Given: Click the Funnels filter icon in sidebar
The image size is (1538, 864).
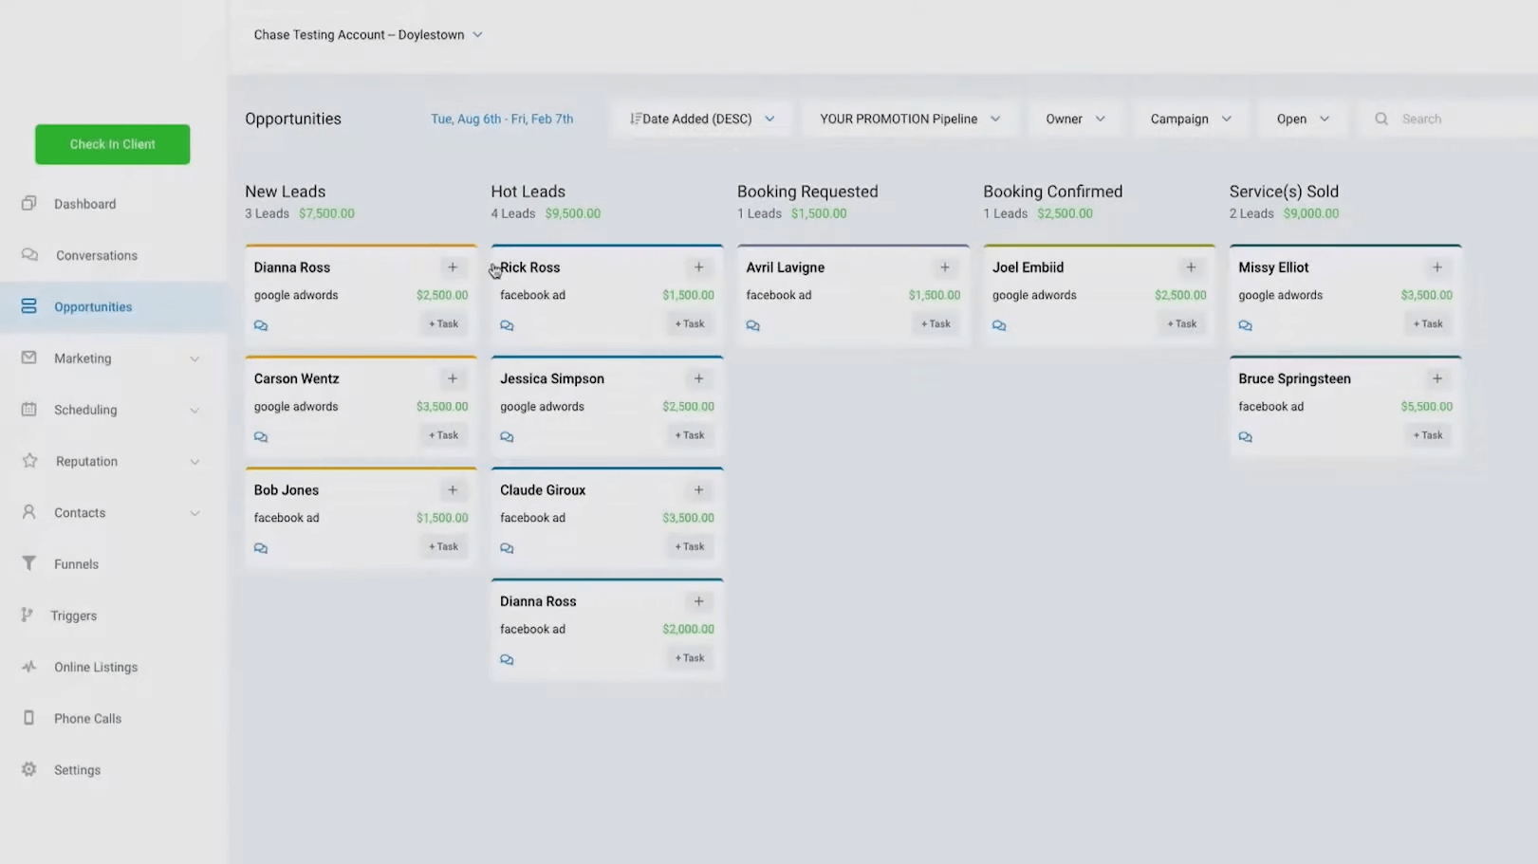Looking at the screenshot, I should click(29, 563).
